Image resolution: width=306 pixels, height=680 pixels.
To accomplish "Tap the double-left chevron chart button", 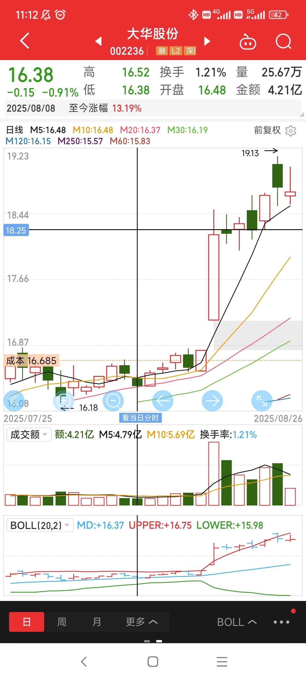I will [14, 401].
